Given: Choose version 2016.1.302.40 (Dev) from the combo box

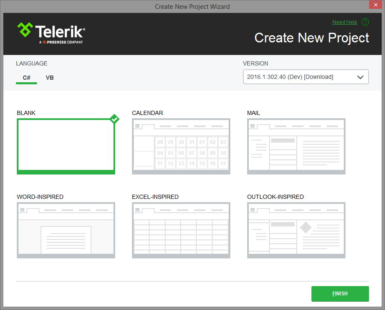Looking at the screenshot, I should pyautogui.click(x=294, y=77).
